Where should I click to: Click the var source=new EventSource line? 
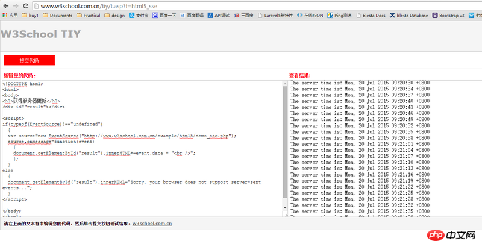click(x=122, y=136)
